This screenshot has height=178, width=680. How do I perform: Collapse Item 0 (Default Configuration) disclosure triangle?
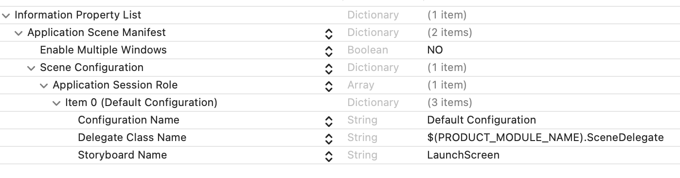click(56, 103)
